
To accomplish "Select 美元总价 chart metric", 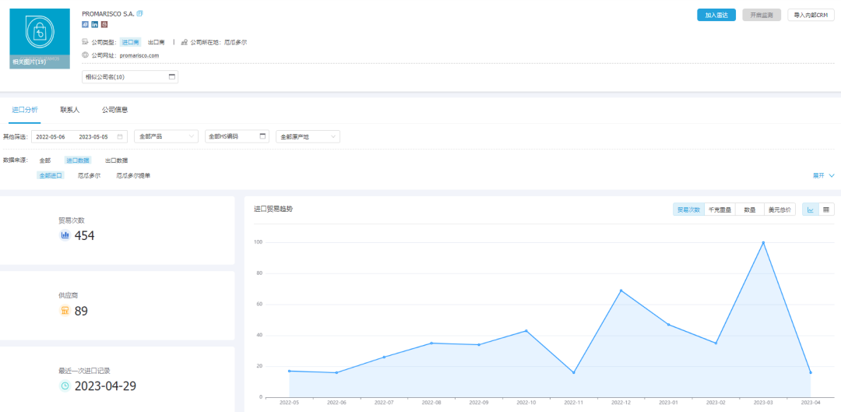I will (779, 210).
